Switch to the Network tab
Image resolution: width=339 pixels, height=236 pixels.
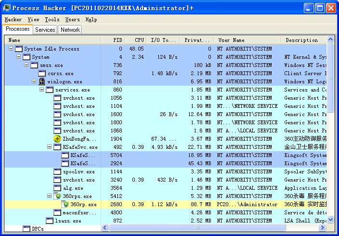70,30
